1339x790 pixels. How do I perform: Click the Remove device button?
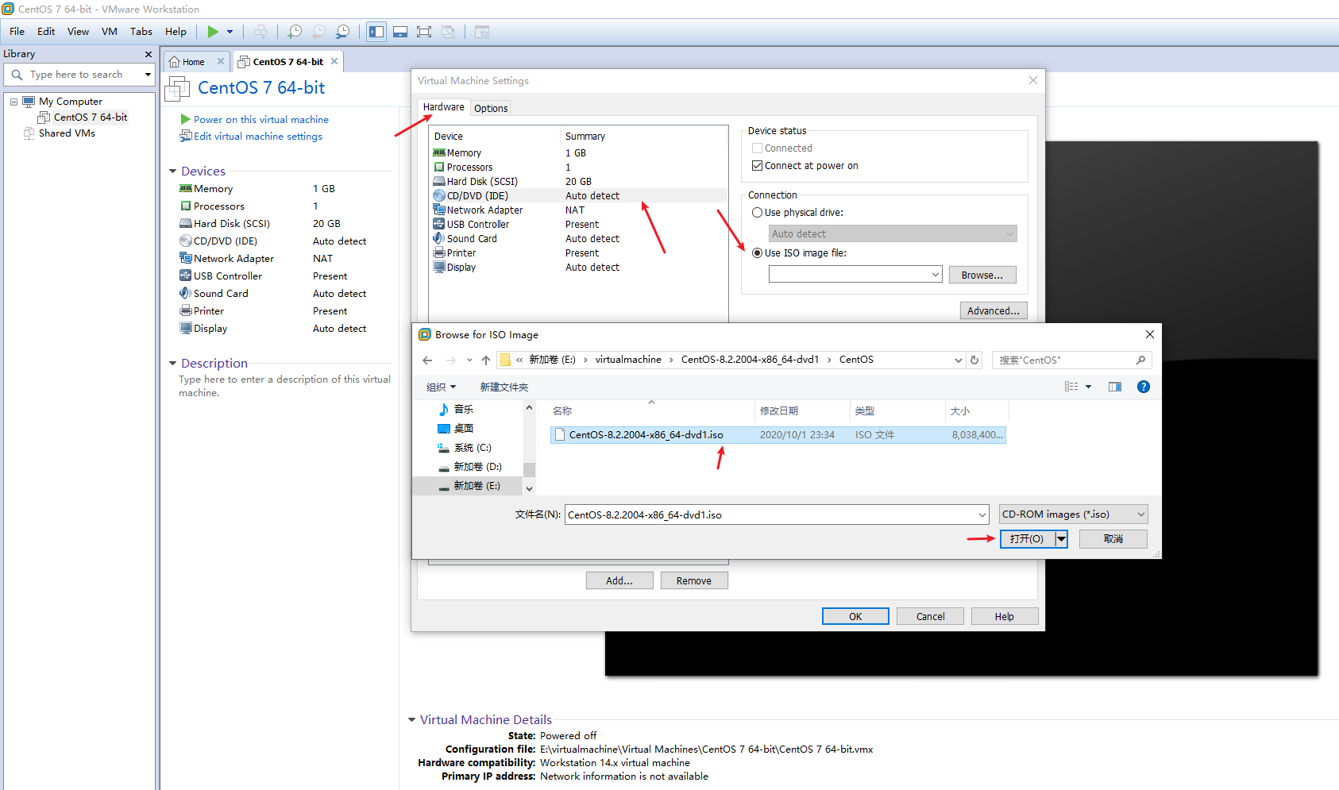pyautogui.click(x=694, y=581)
